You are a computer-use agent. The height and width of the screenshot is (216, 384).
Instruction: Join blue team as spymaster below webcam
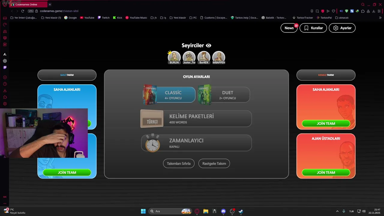(67, 172)
